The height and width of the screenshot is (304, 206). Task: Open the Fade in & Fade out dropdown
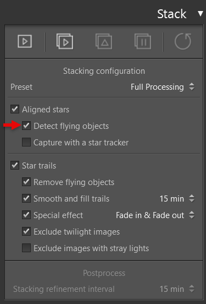[155, 215]
